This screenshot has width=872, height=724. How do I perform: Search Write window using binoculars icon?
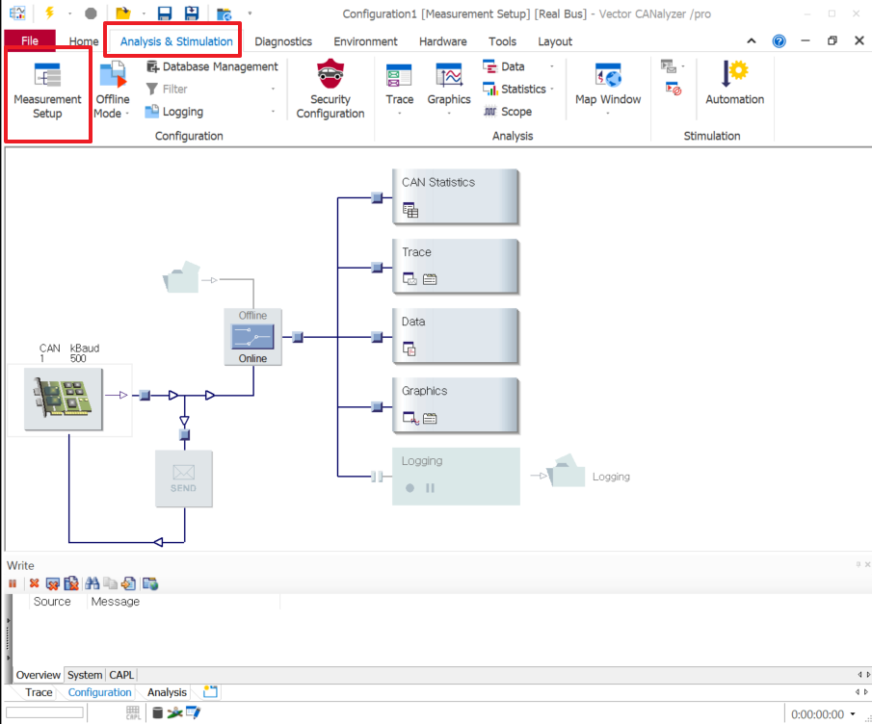pyautogui.click(x=92, y=583)
